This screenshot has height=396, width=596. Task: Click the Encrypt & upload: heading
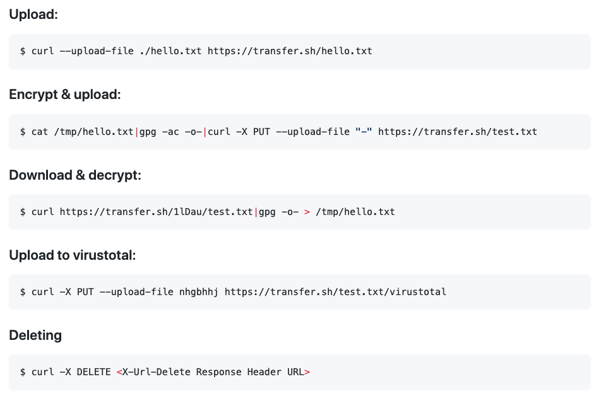tap(65, 95)
